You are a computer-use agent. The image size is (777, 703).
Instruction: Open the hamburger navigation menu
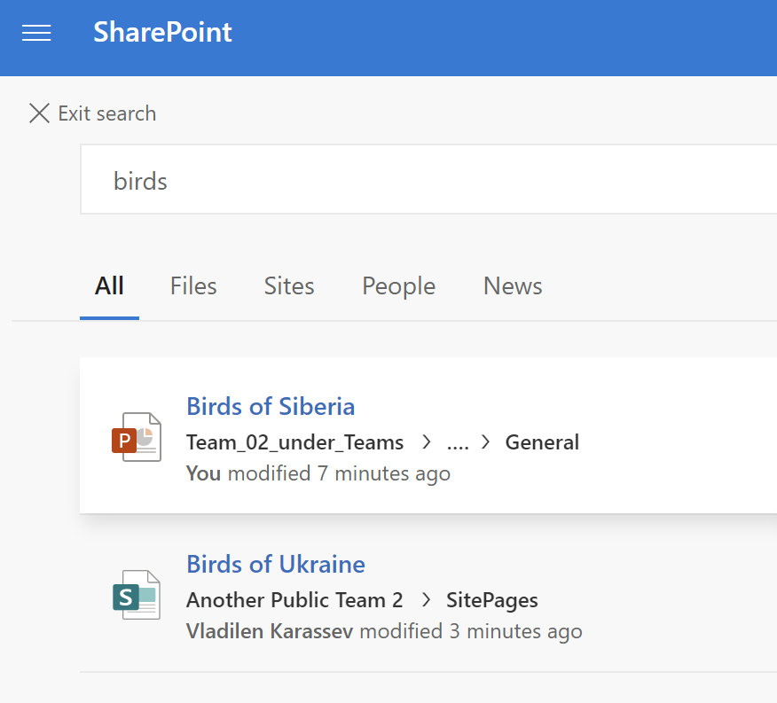pos(36,33)
